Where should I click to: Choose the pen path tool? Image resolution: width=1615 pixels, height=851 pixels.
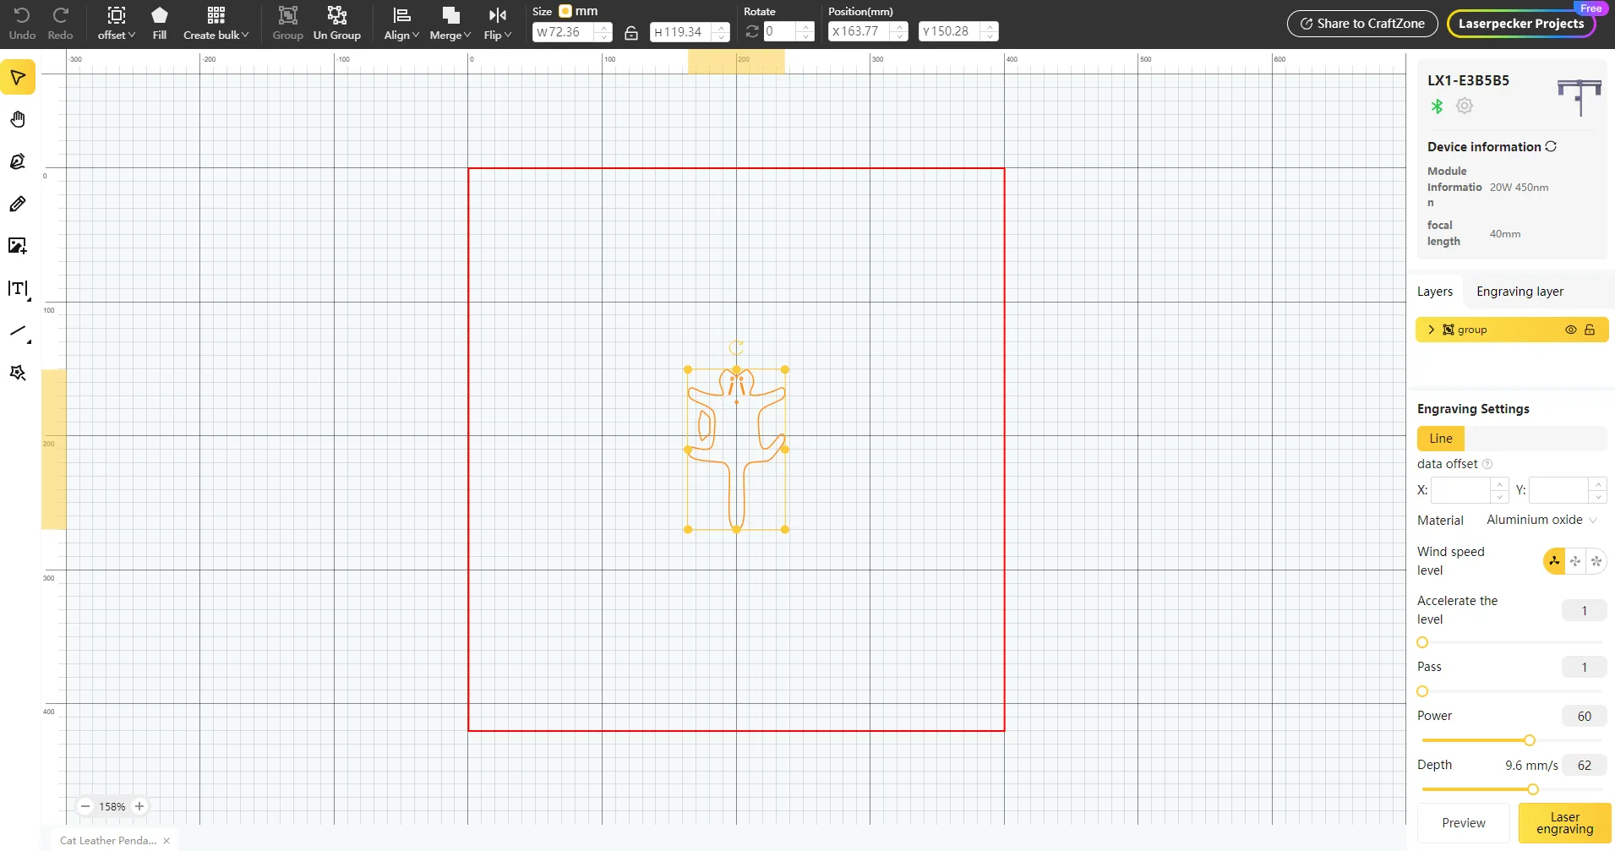pos(18,161)
